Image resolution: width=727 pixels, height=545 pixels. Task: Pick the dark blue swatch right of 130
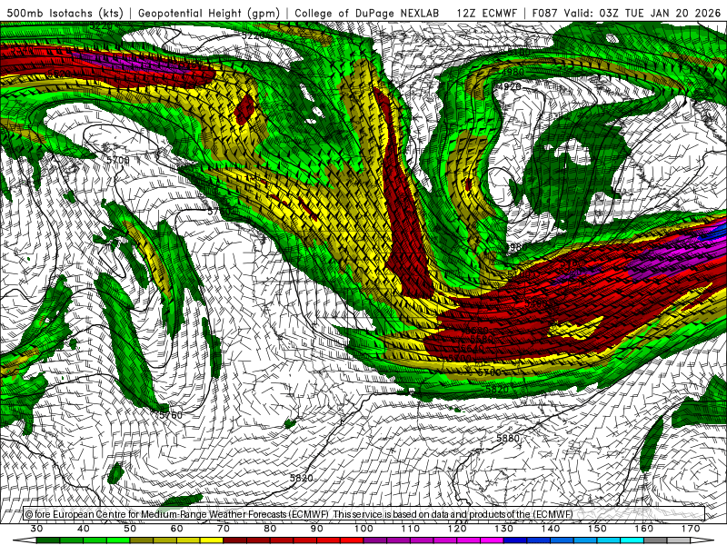click(515, 540)
